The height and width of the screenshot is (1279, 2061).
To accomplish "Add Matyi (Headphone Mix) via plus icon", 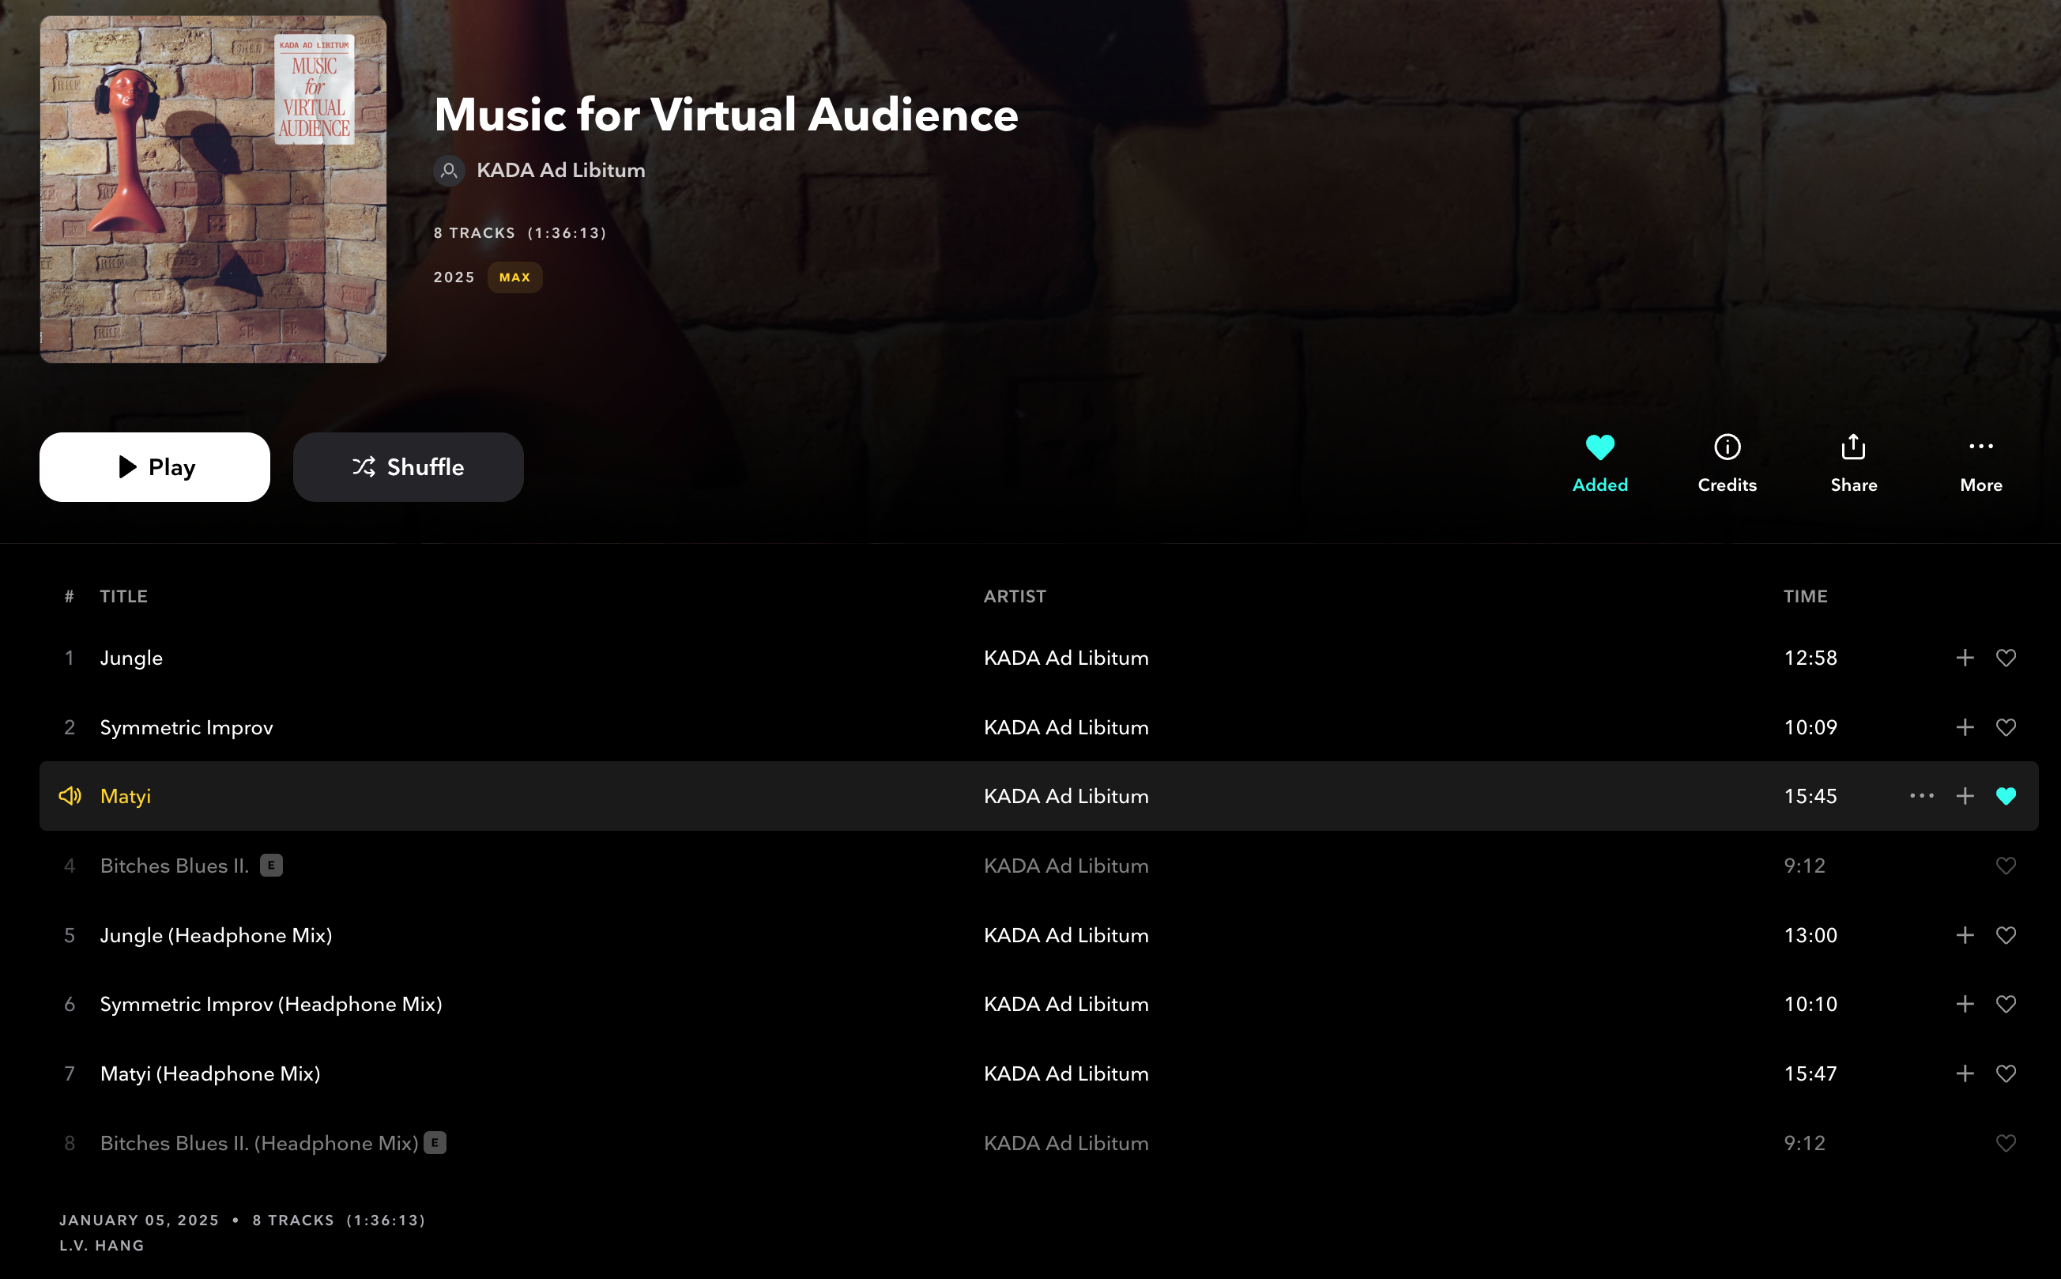I will (x=1965, y=1073).
